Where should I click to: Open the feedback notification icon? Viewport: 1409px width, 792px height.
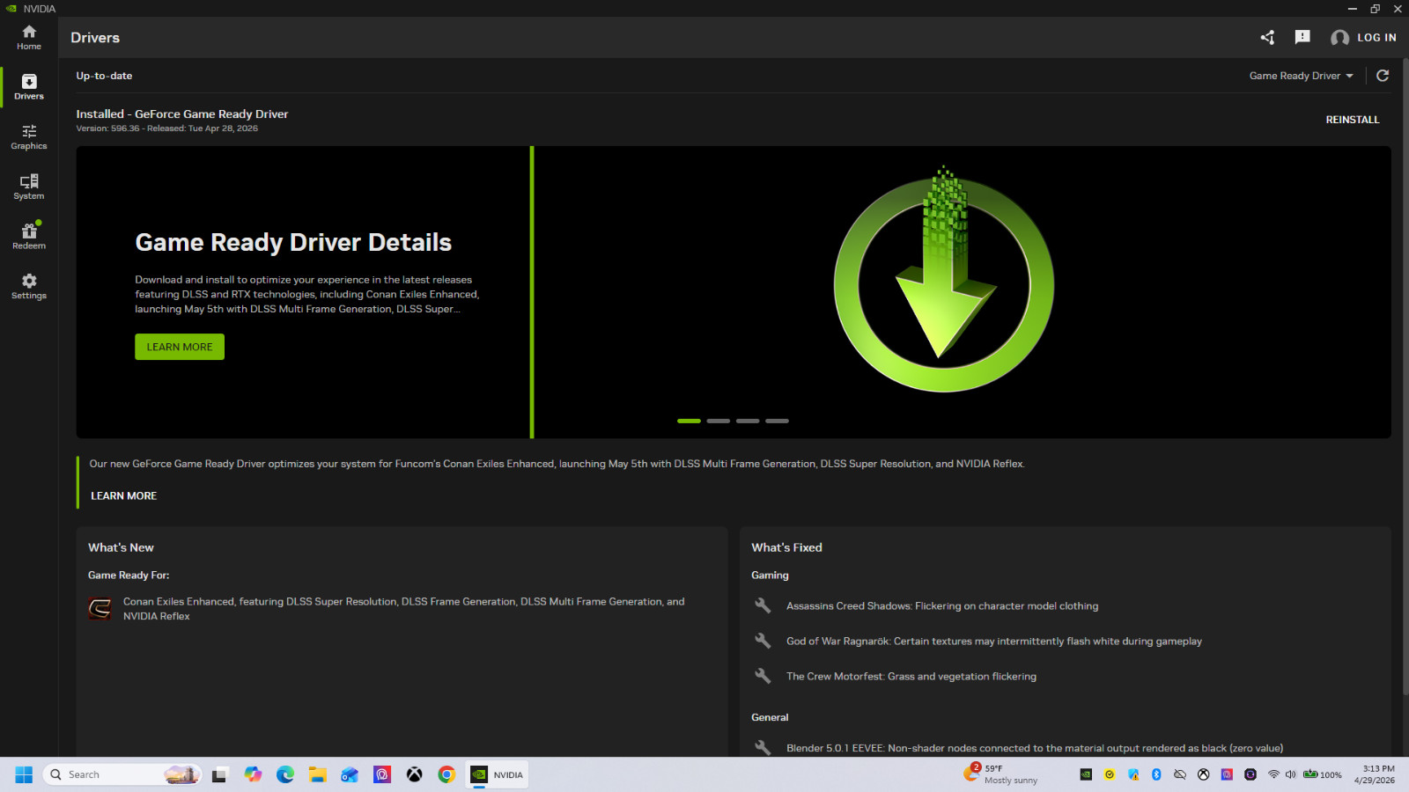pos(1302,37)
